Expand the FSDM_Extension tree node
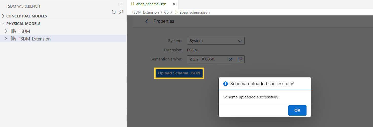 [6, 39]
